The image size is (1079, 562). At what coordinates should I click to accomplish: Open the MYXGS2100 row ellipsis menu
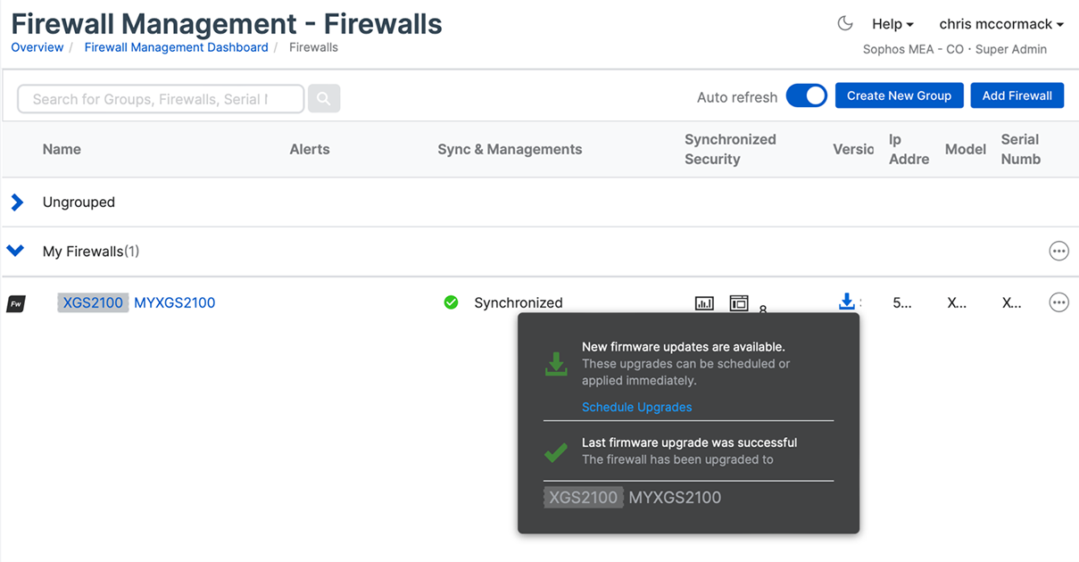pyautogui.click(x=1058, y=302)
